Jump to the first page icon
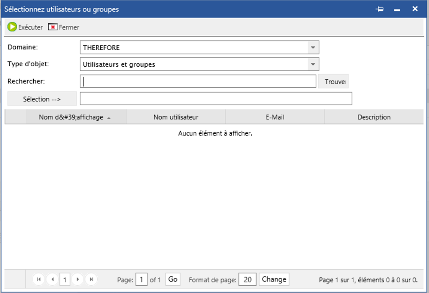Viewport: 429px width, 293px height. click(39, 279)
